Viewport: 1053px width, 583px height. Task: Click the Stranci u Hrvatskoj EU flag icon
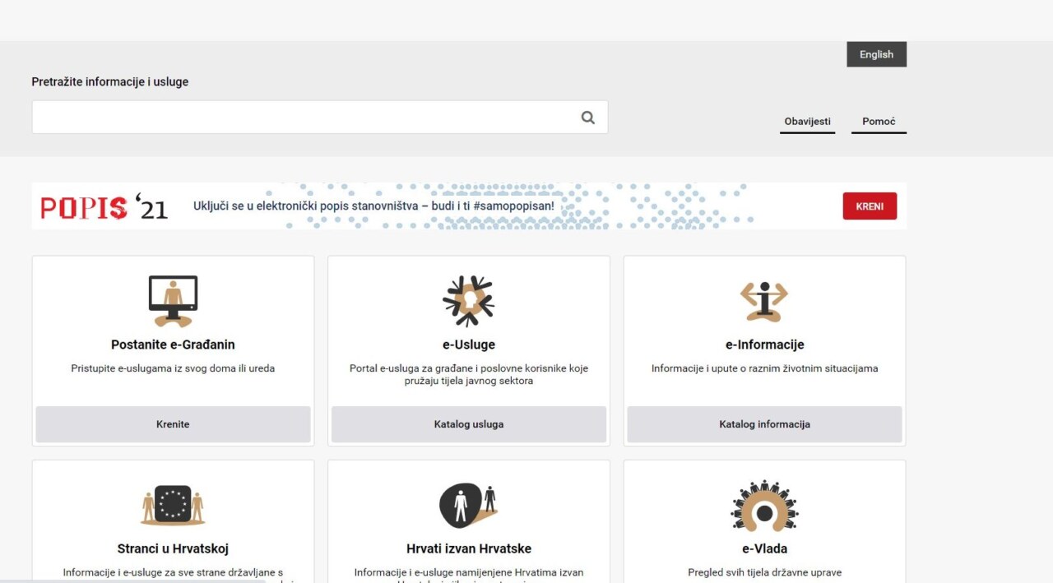173,505
